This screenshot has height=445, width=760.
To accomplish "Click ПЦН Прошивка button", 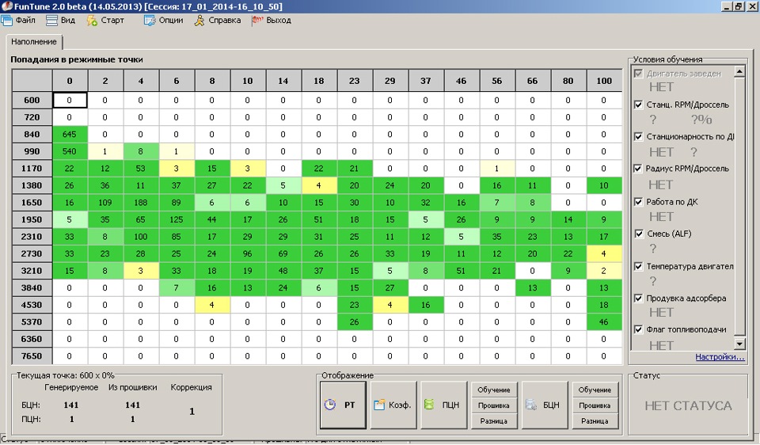I will pos(493,405).
